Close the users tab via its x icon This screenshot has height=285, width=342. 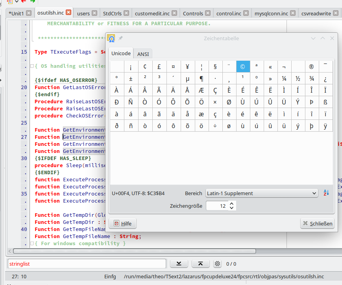[x=94, y=13]
